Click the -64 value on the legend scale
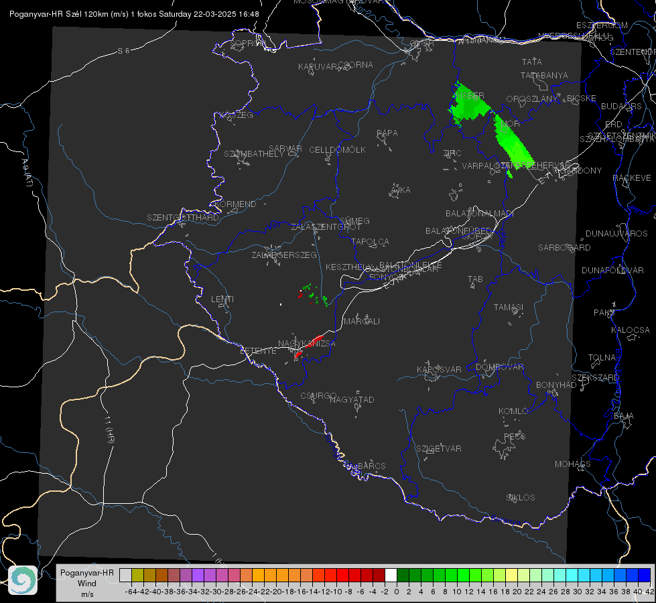The height and width of the screenshot is (603, 656). pyautogui.click(x=131, y=592)
